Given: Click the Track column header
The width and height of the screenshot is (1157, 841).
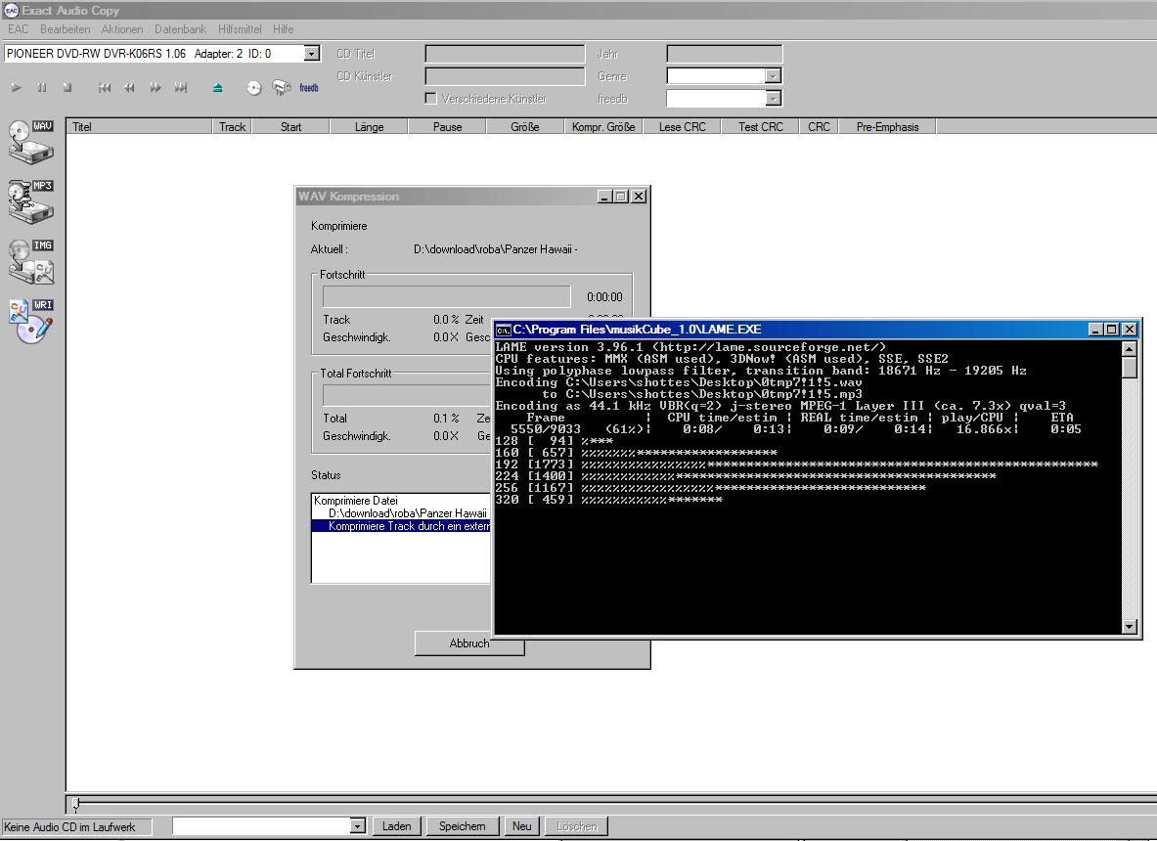Looking at the screenshot, I should click(x=233, y=127).
